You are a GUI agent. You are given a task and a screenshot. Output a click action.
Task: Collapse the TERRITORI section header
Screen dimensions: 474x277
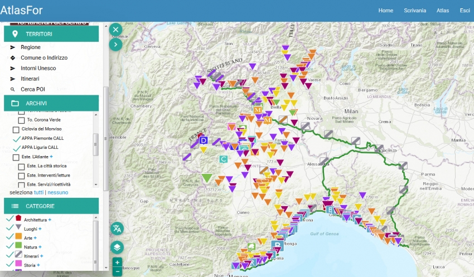[x=51, y=34]
